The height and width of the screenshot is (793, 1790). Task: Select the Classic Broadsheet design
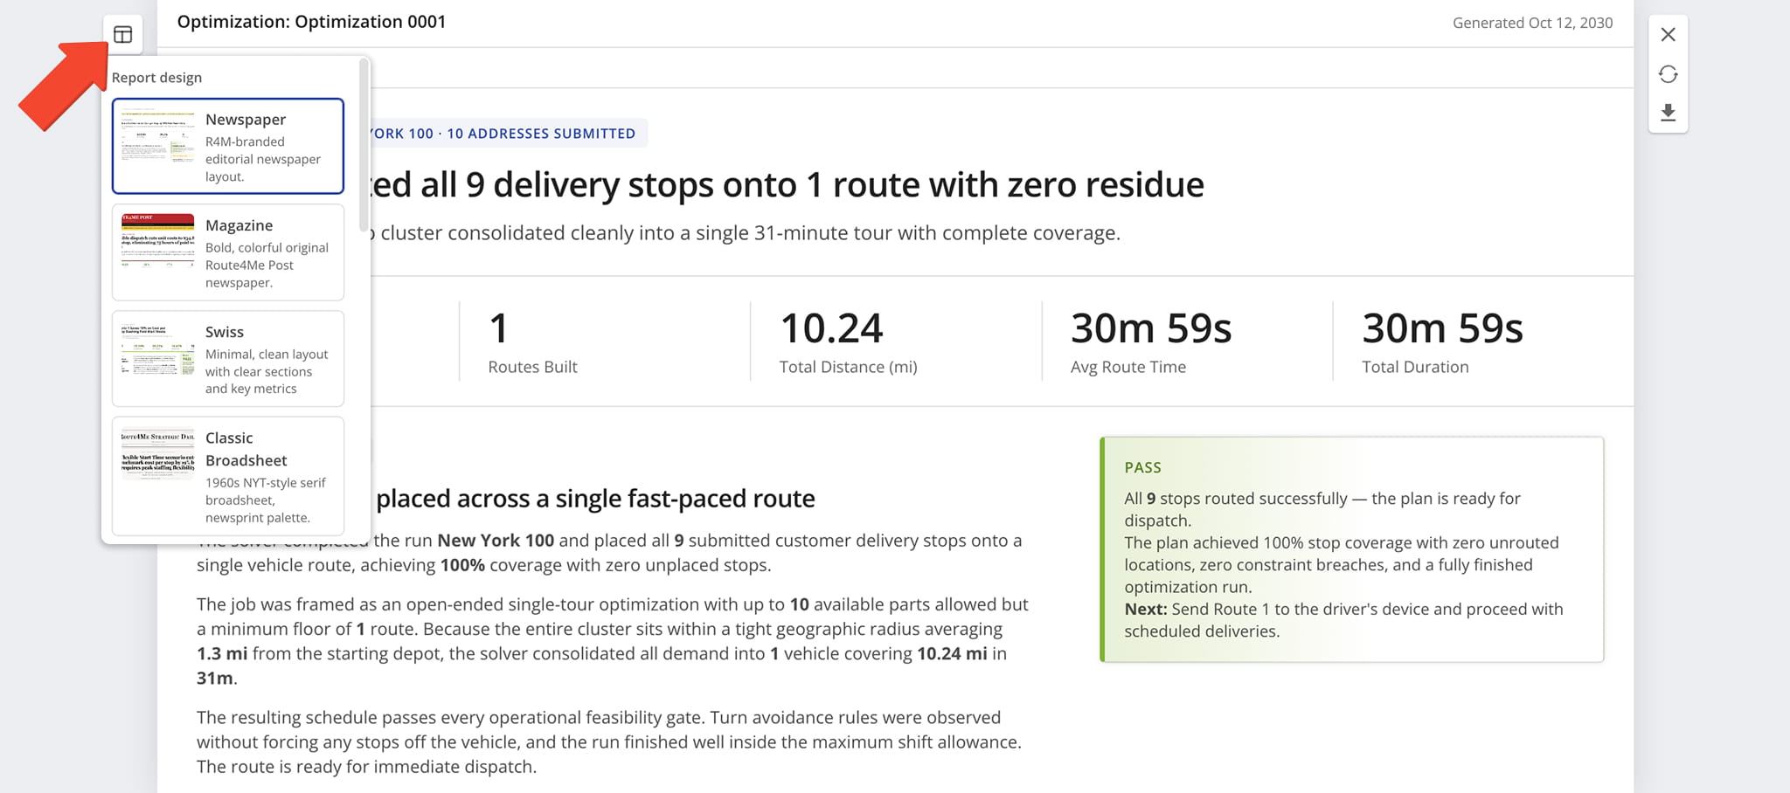(x=228, y=476)
